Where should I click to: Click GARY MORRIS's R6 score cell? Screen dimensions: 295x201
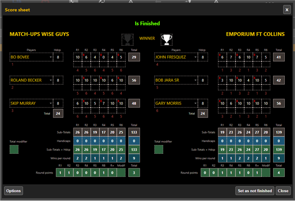266,103
